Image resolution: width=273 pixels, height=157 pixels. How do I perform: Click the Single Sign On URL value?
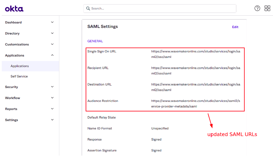tap(195, 54)
